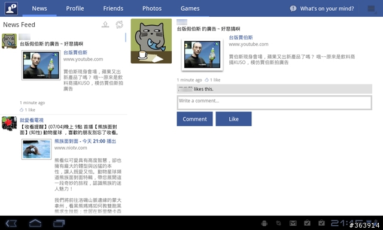
Task: Open the app logo icon in the header
Action: pos(11,8)
